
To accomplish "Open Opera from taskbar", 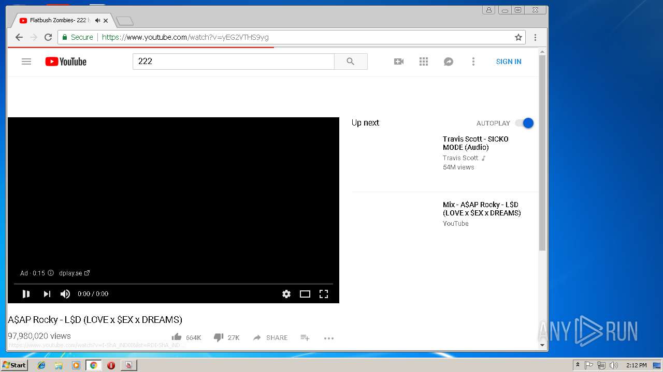I will click(111, 365).
